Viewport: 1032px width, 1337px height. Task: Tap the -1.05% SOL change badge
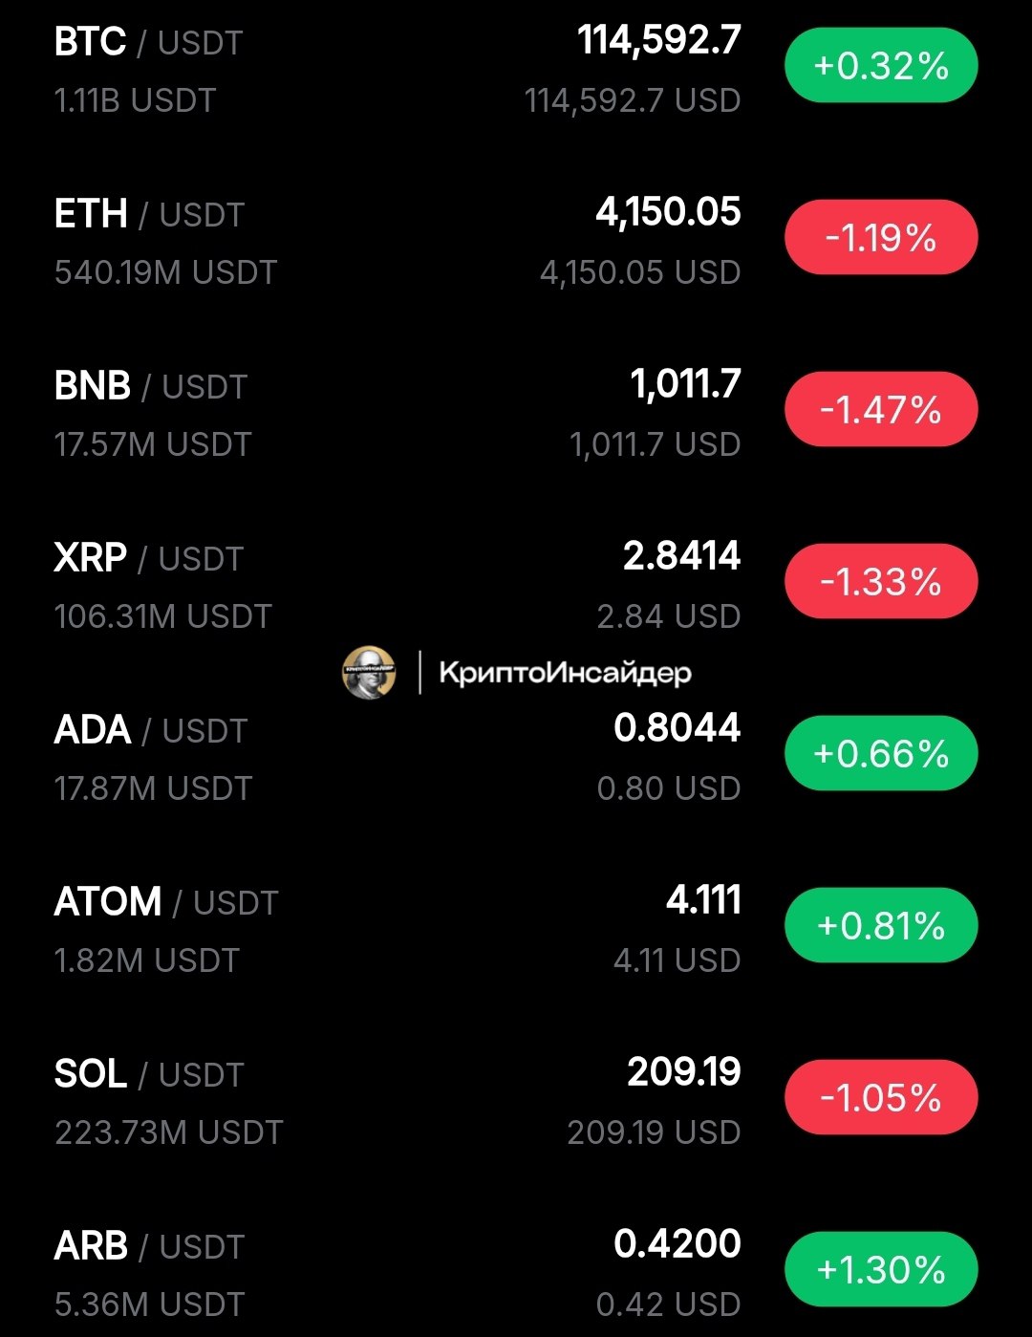pos(881,1098)
